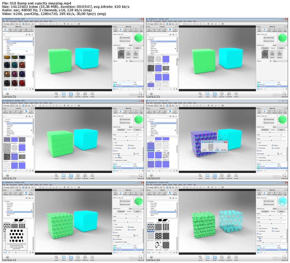
Task: Click Render icon in the 00:00:50 frame
Action: click(92, 94)
